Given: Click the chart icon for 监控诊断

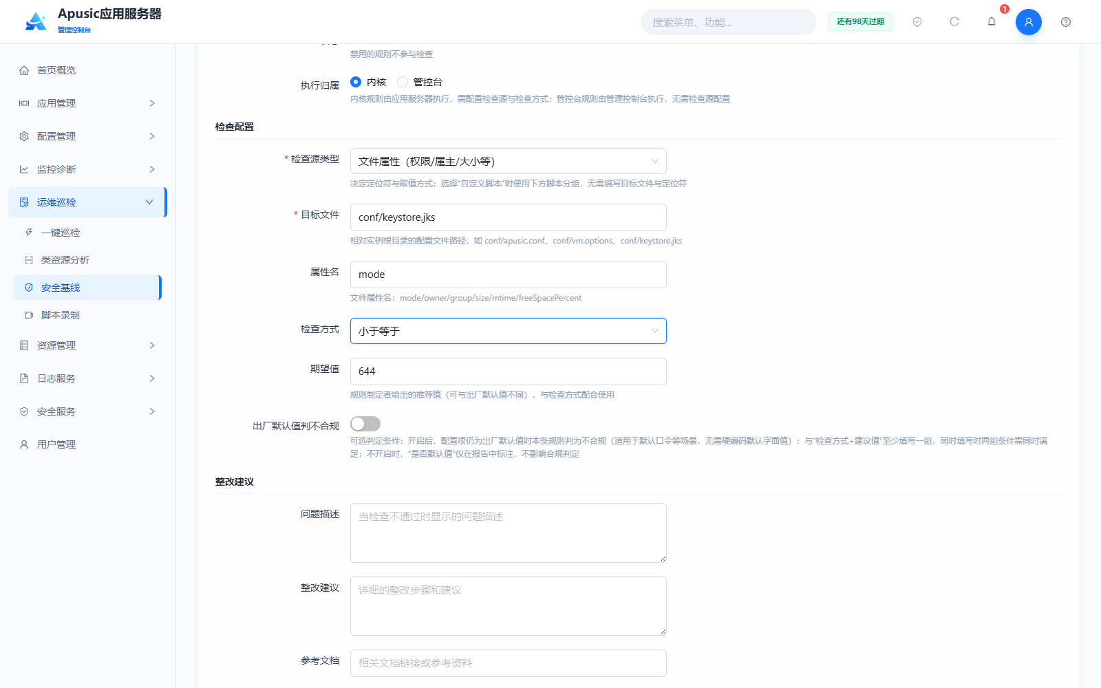Looking at the screenshot, I should pos(24,169).
